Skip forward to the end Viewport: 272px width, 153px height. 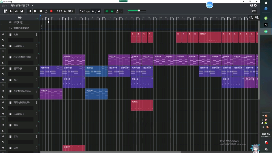click(41, 11)
